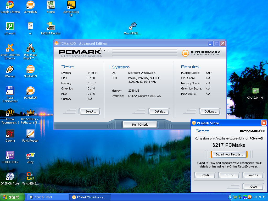The width and height of the screenshot is (268, 201).
Task: Click the Unreal Tournament 3 icon
Action: (10, 116)
